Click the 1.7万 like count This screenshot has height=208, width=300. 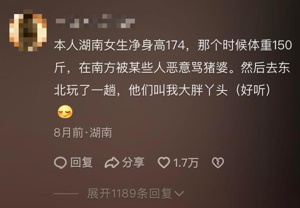185,163
